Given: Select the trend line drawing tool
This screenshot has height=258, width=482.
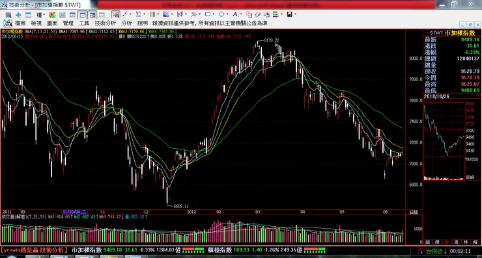Looking at the screenshot, I should point(125,14).
